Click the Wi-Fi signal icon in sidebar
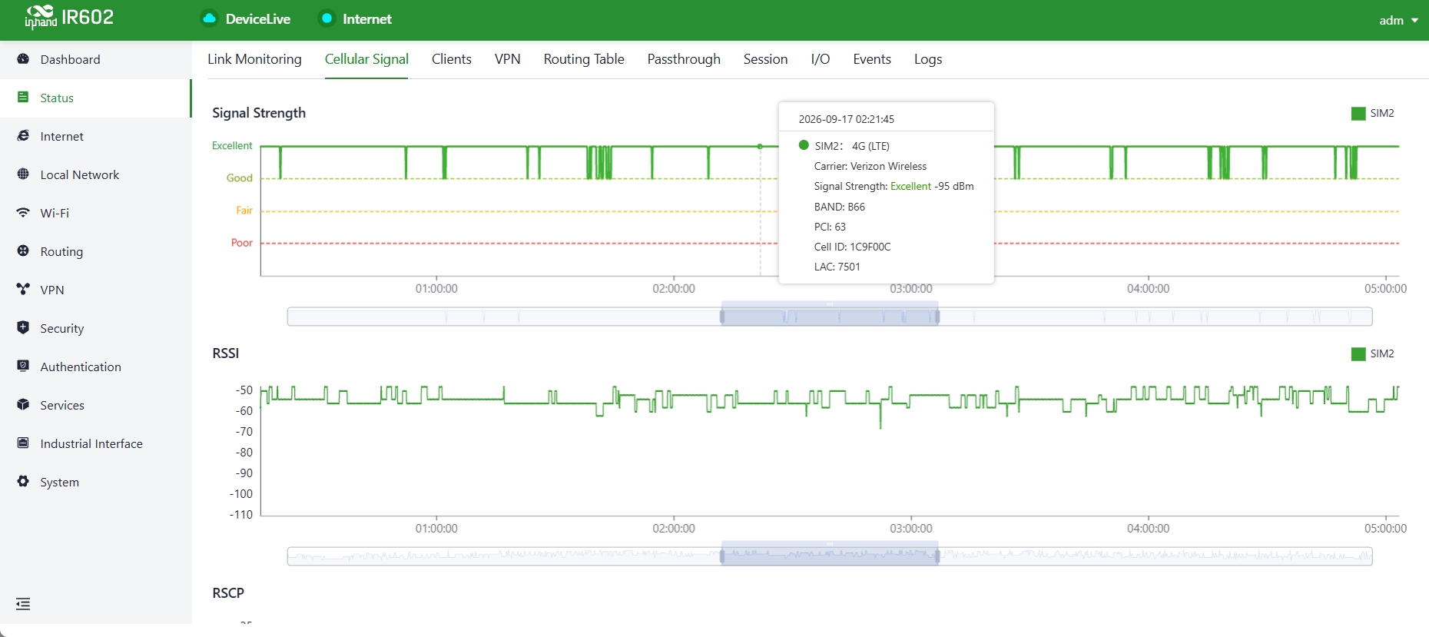Screen dimensions: 1429x637 tap(23, 213)
